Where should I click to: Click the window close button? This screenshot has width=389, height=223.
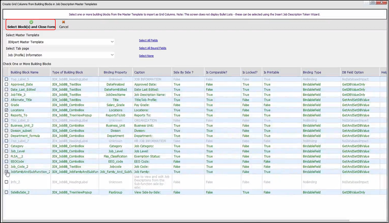pos(382,3)
